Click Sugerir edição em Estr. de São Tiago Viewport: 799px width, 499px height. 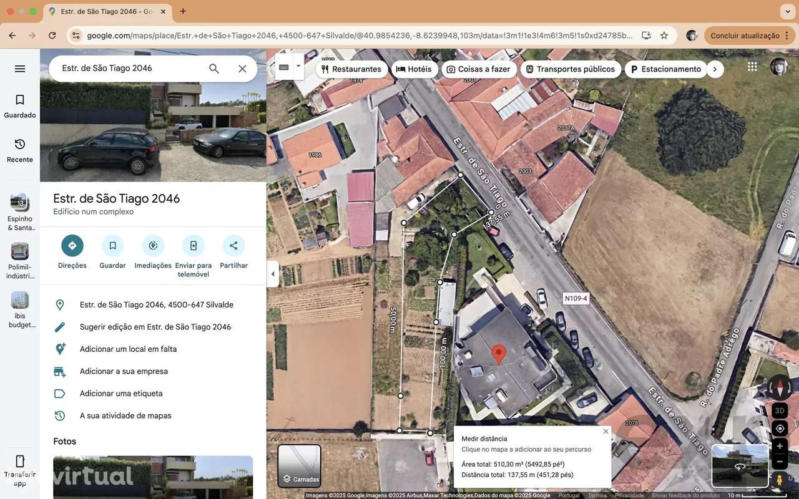(155, 327)
